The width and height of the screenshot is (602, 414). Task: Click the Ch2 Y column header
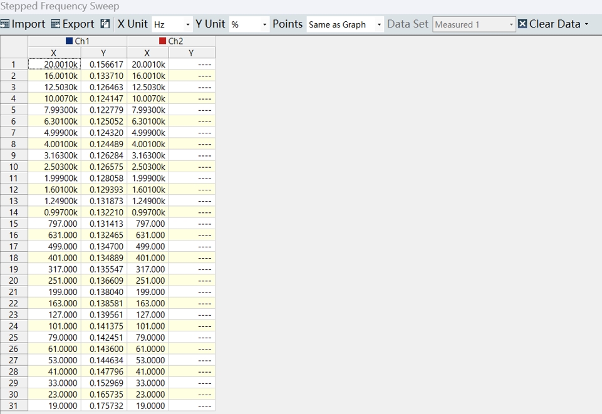click(192, 53)
